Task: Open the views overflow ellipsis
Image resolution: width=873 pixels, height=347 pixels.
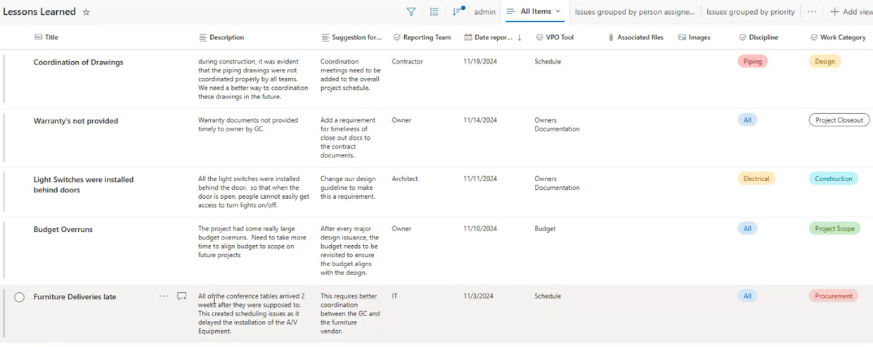Action: click(x=812, y=12)
